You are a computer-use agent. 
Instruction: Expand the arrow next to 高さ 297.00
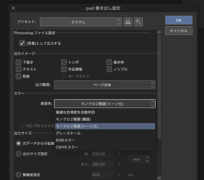point(119,164)
